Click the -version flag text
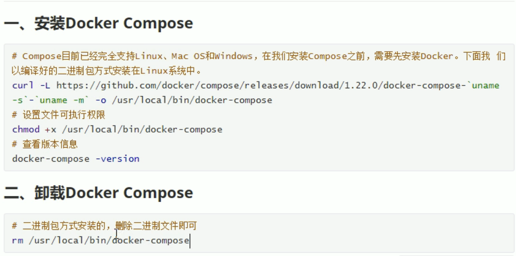516x256 pixels. [x=117, y=159]
